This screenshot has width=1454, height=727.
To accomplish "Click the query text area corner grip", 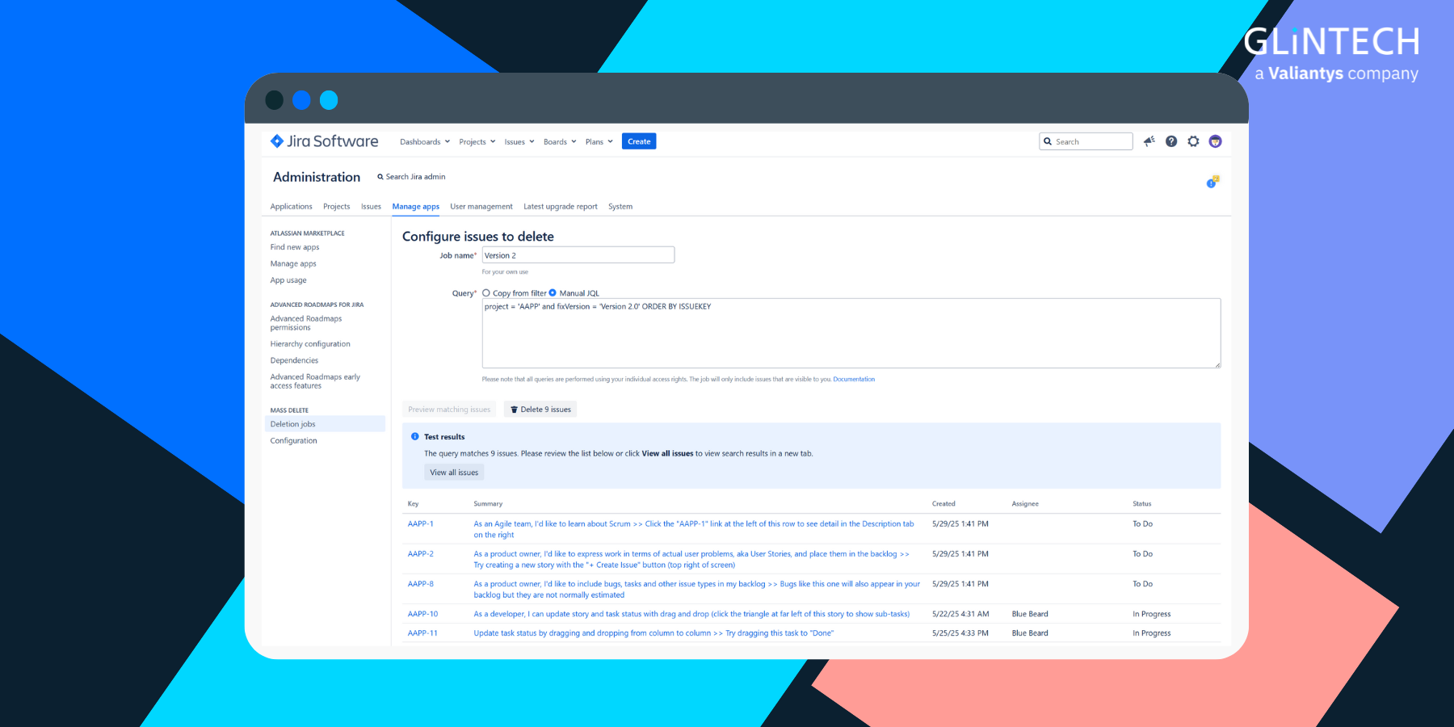I will pyautogui.click(x=1217, y=365).
